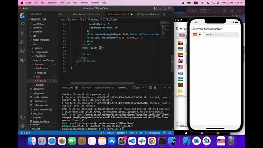The width and height of the screenshot is (263, 148).
Task: Open the Selection menu in the menu bar
Action: click(52, 3)
